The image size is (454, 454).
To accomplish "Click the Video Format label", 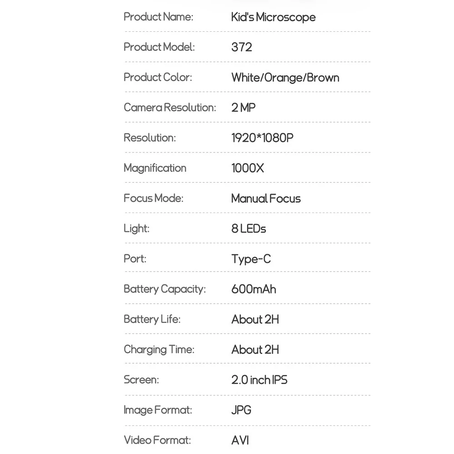I will coord(157,440).
